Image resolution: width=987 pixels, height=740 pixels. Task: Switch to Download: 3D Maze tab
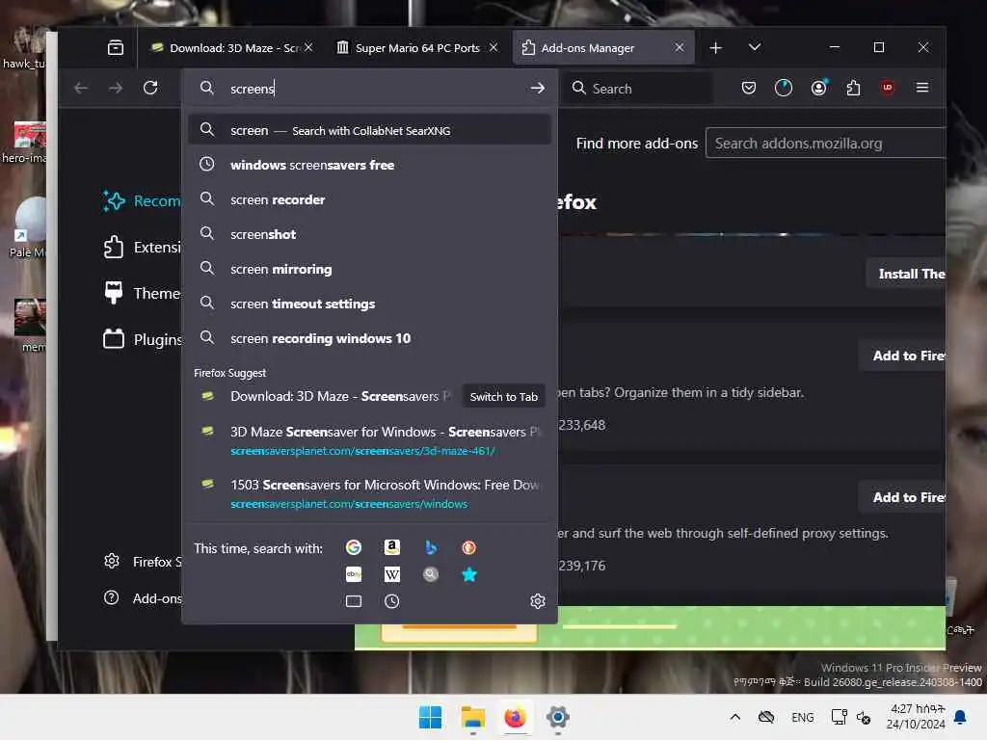point(232,48)
